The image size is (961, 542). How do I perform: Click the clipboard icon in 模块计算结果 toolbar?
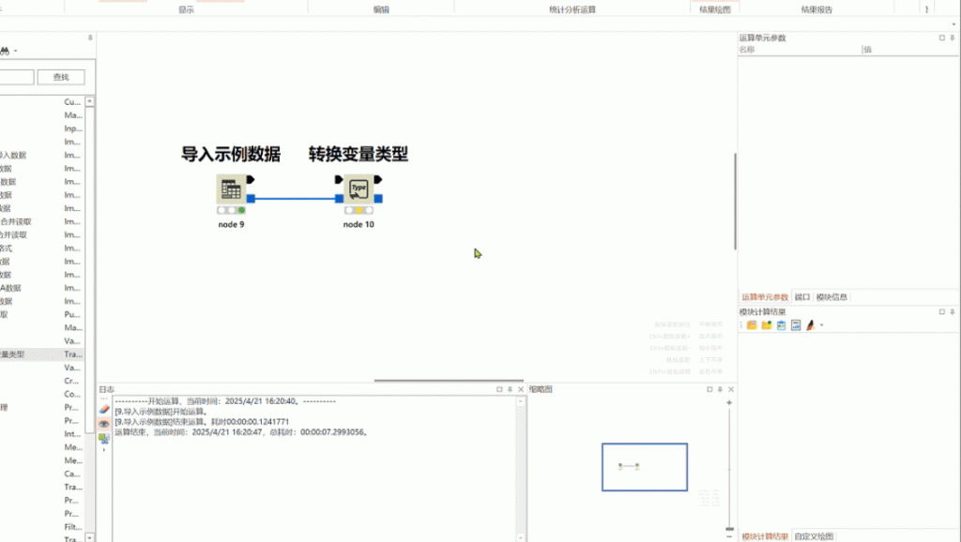pos(781,325)
